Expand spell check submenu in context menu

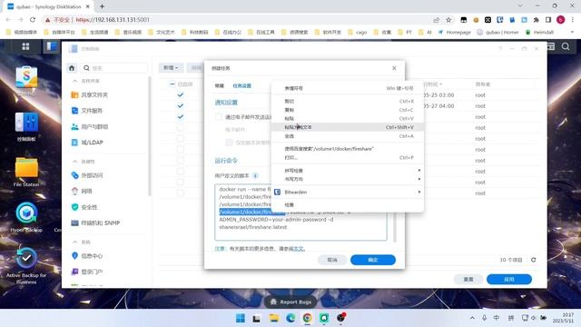click(x=348, y=171)
